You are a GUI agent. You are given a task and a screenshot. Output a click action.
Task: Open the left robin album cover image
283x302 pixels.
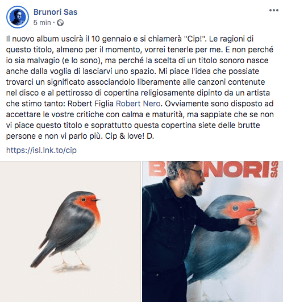(x=70, y=231)
